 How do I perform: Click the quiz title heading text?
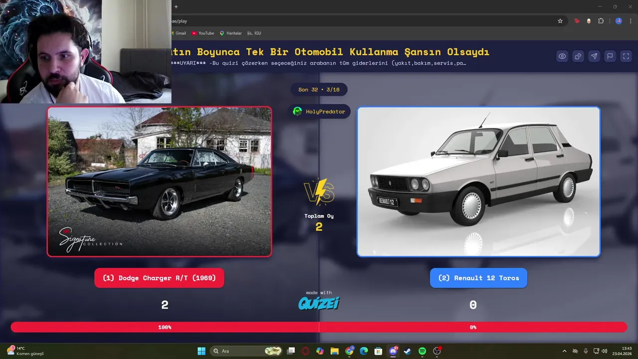(x=330, y=52)
